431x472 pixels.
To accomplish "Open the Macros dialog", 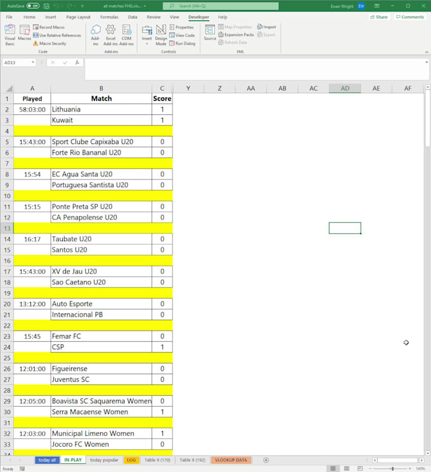I will (24, 33).
